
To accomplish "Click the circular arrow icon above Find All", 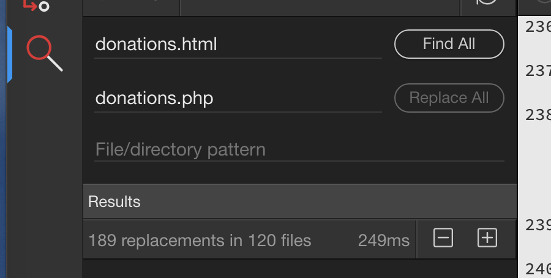I will 487,3.
